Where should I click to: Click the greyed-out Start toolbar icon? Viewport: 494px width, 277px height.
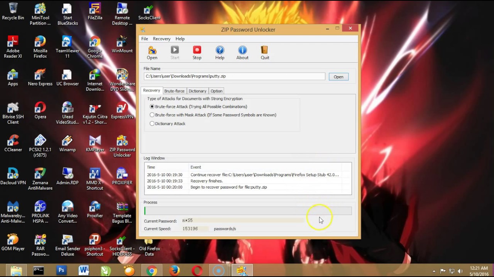[x=175, y=53]
